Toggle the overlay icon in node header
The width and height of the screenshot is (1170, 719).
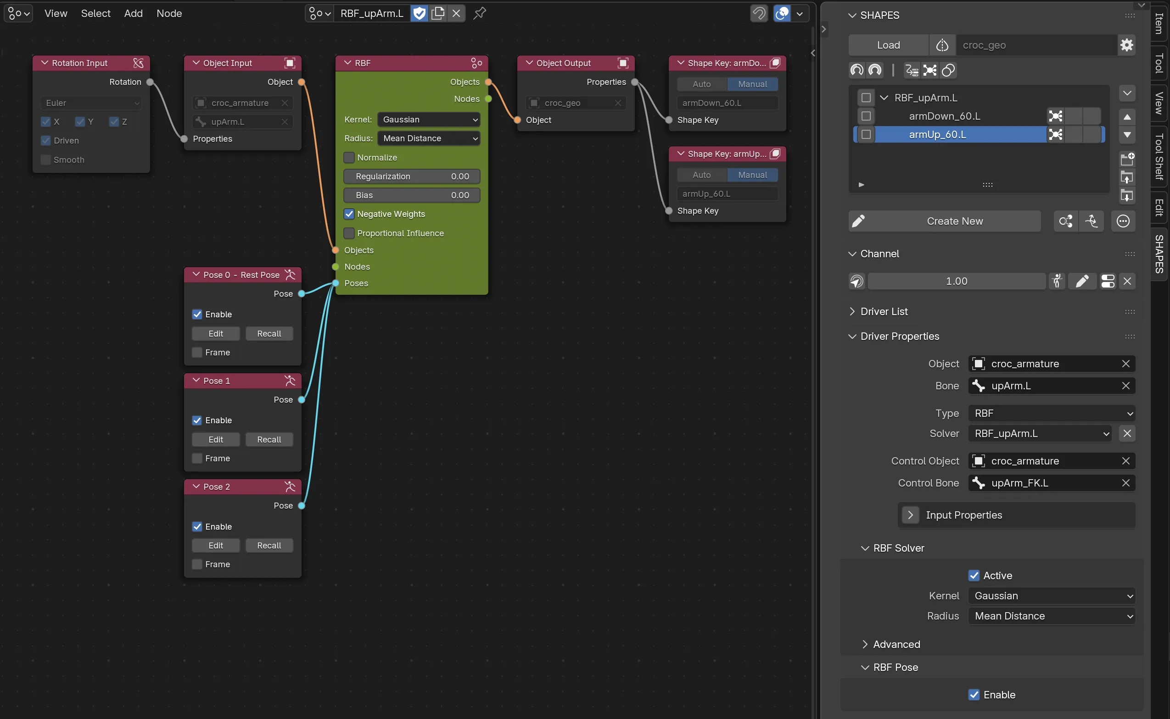pyautogui.click(x=782, y=13)
